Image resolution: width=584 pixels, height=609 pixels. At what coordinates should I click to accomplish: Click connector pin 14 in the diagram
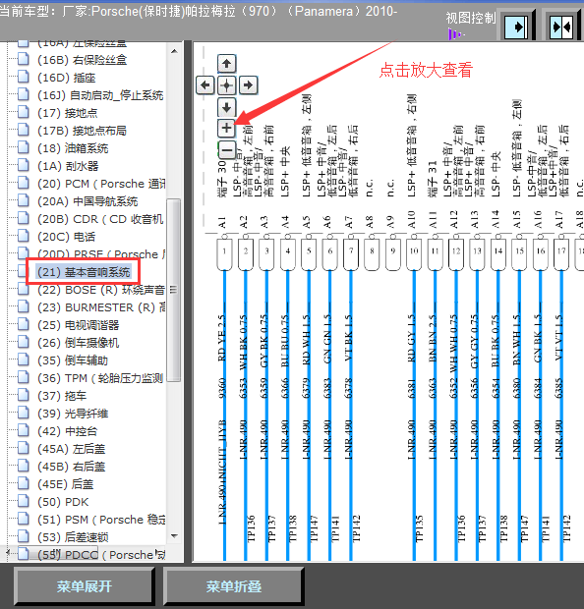[498, 254]
